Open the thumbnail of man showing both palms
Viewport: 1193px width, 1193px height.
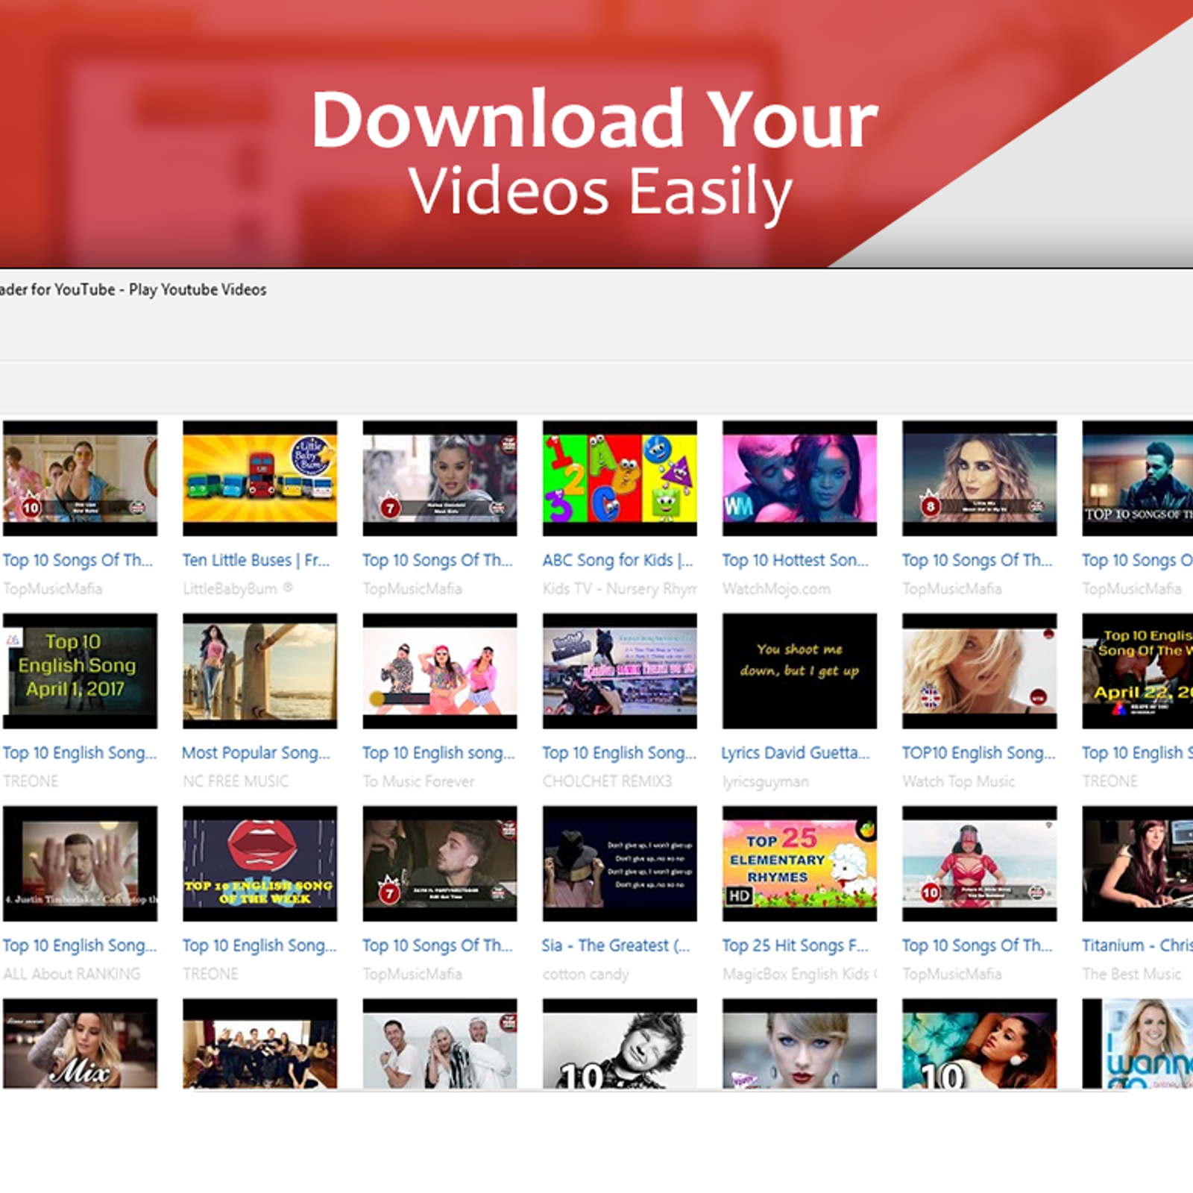pyautogui.click(x=80, y=863)
